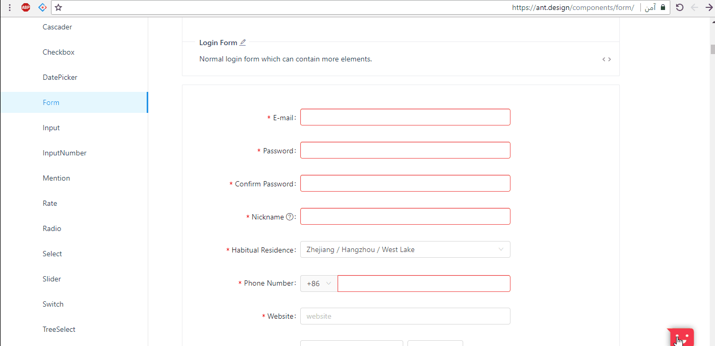
Task: Click the browser forward navigation arrow
Action: point(708,7)
